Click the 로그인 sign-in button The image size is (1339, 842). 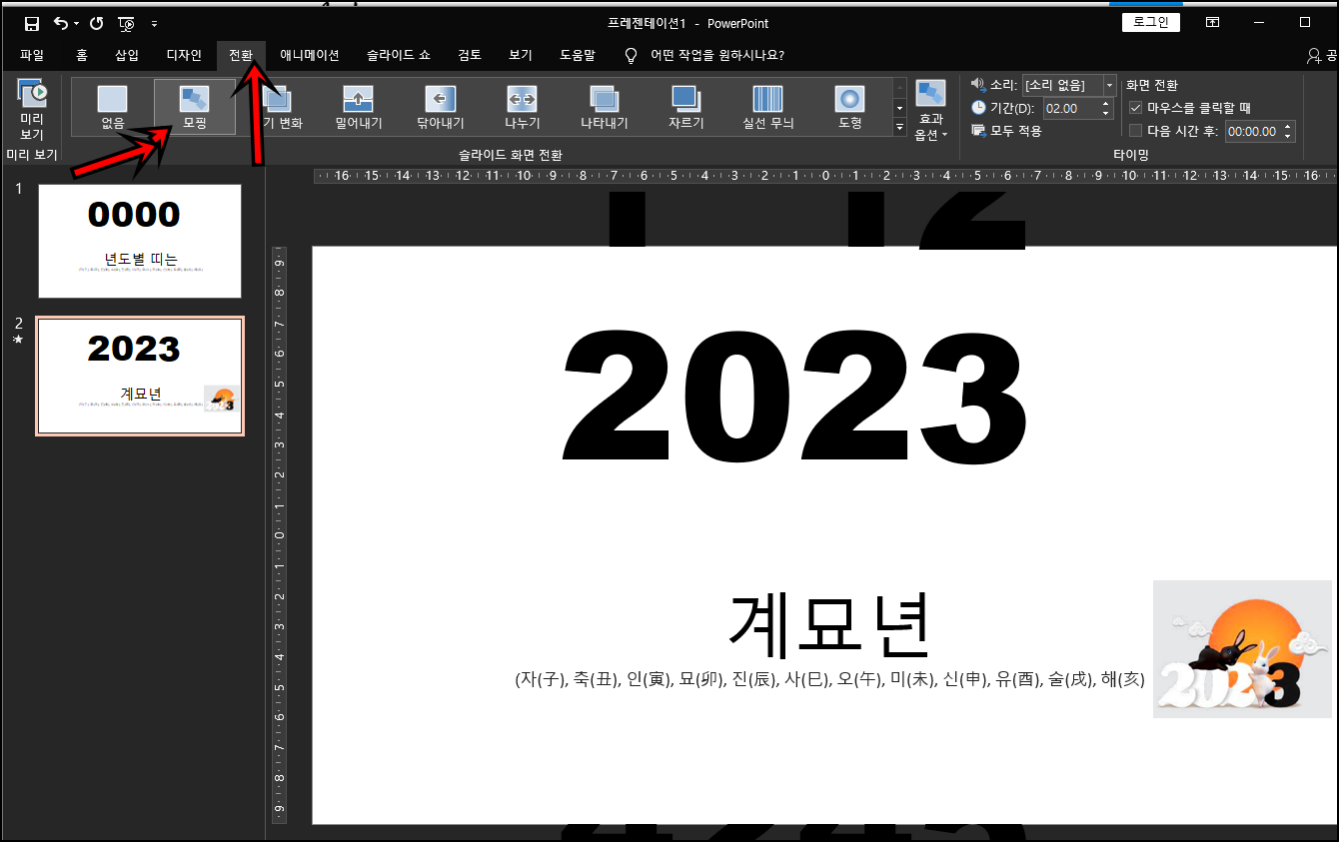1151,22
